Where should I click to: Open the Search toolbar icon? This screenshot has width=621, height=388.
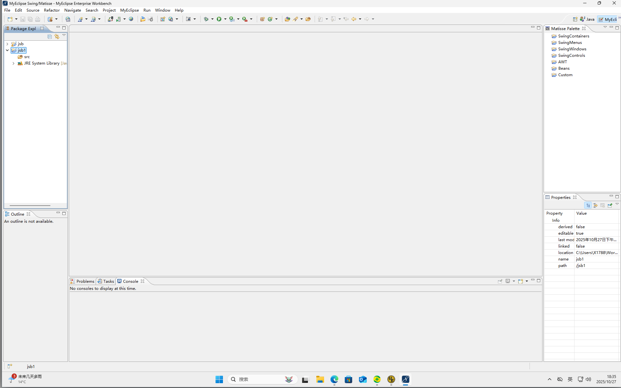(296, 19)
